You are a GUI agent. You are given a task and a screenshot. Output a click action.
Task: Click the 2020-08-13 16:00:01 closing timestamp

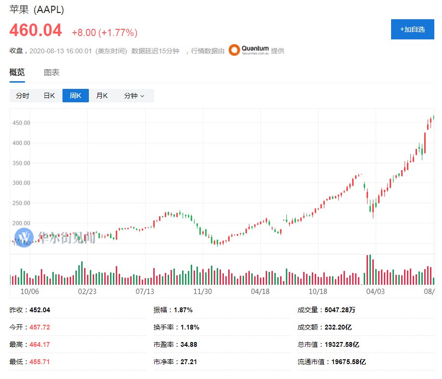point(61,51)
